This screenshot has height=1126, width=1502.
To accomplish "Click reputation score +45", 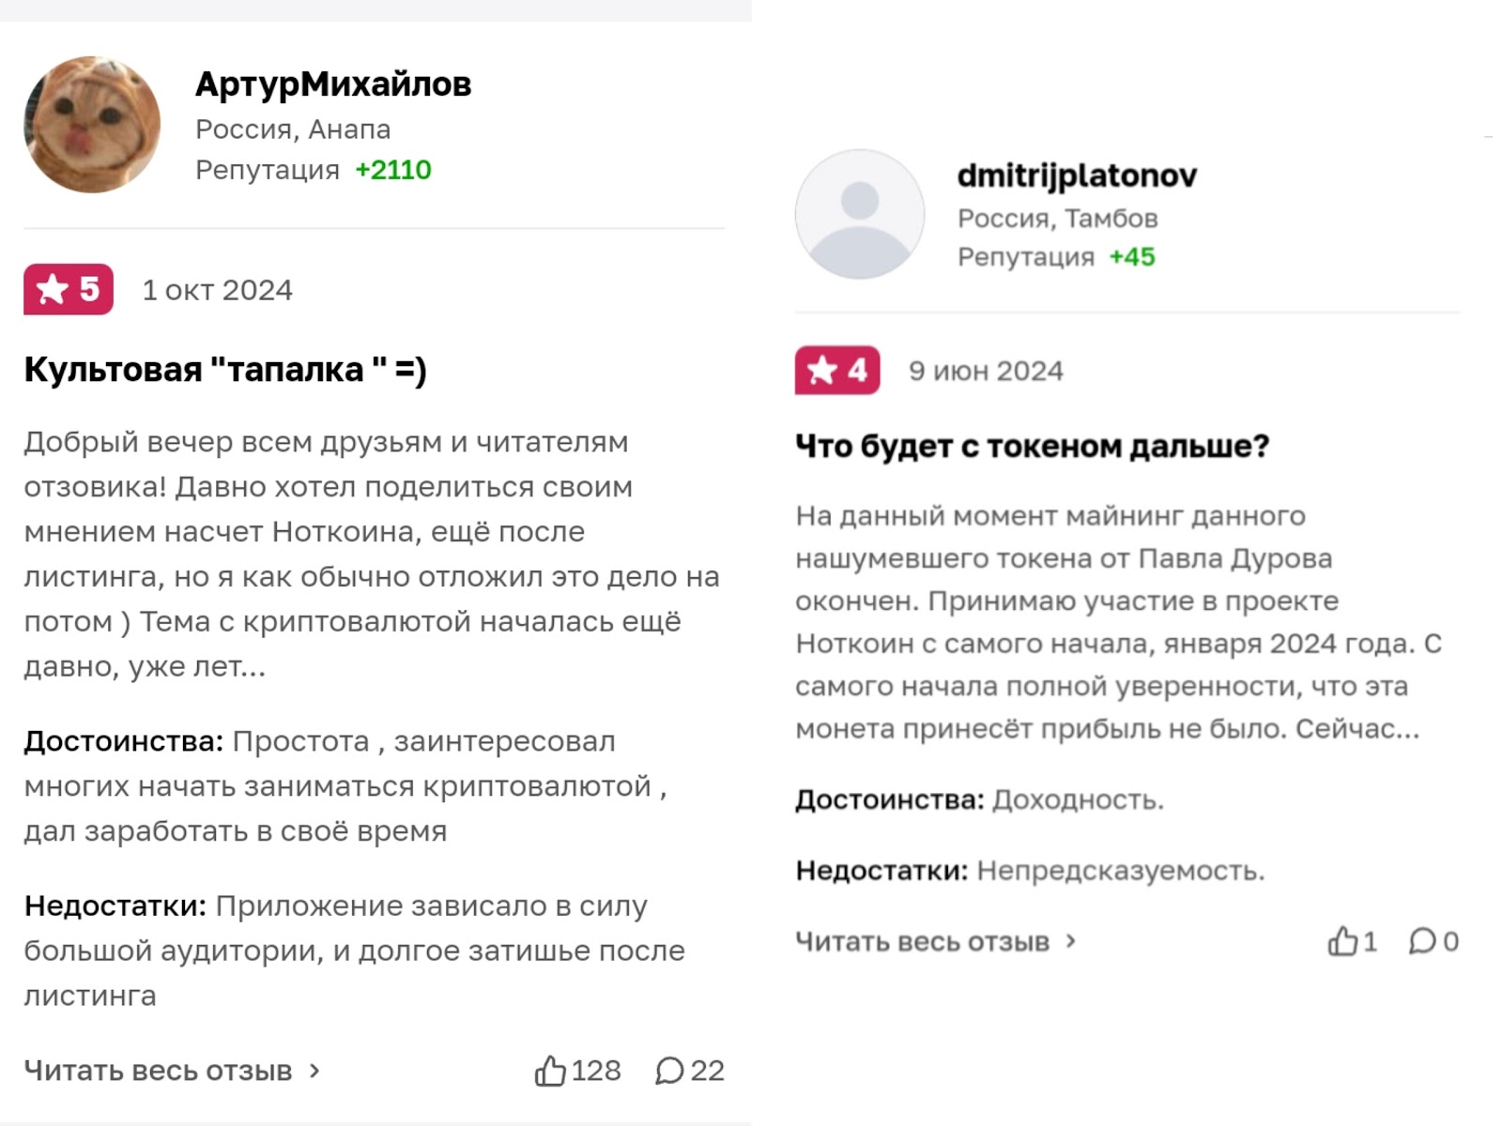I will [x=1131, y=257].
